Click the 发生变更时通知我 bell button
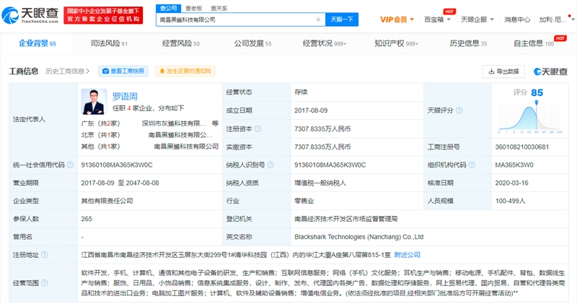This screenshot has width=577, height=304. [185, 71]
